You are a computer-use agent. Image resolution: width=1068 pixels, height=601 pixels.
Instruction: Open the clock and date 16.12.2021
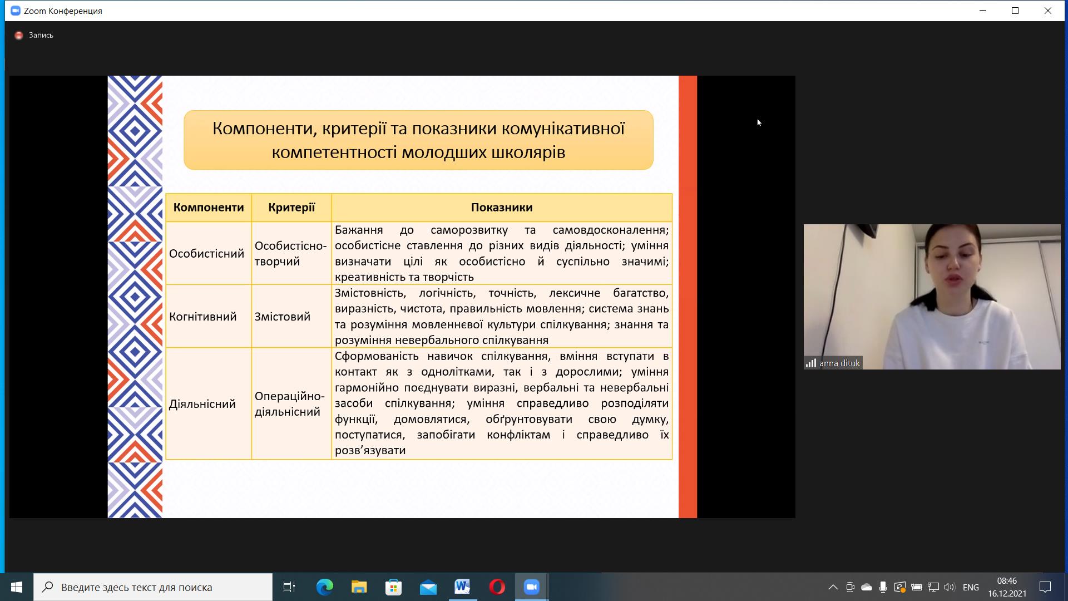coord(1007,587)
